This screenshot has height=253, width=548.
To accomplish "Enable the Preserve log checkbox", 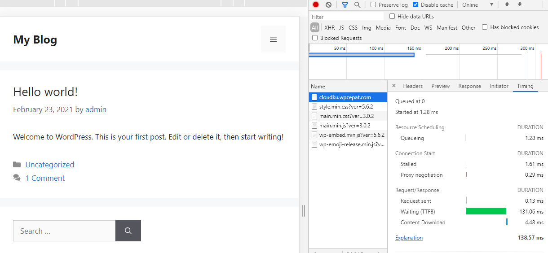I will click(373, 4).
